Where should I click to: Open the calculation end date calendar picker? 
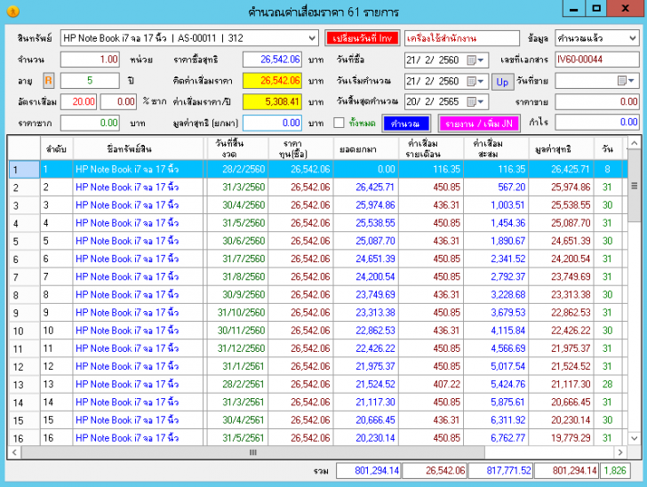(475, 101)
